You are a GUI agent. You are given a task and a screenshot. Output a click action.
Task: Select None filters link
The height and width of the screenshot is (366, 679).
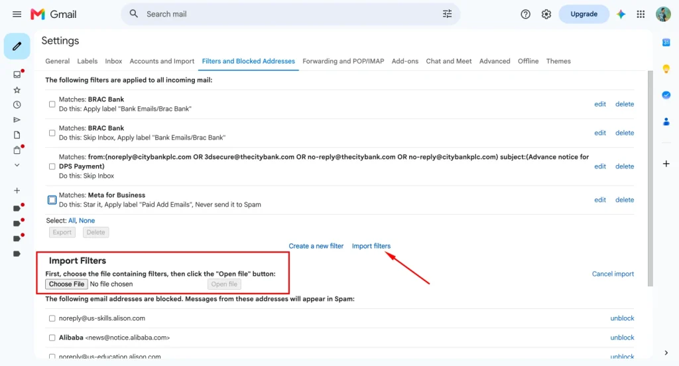click(87, 221)
